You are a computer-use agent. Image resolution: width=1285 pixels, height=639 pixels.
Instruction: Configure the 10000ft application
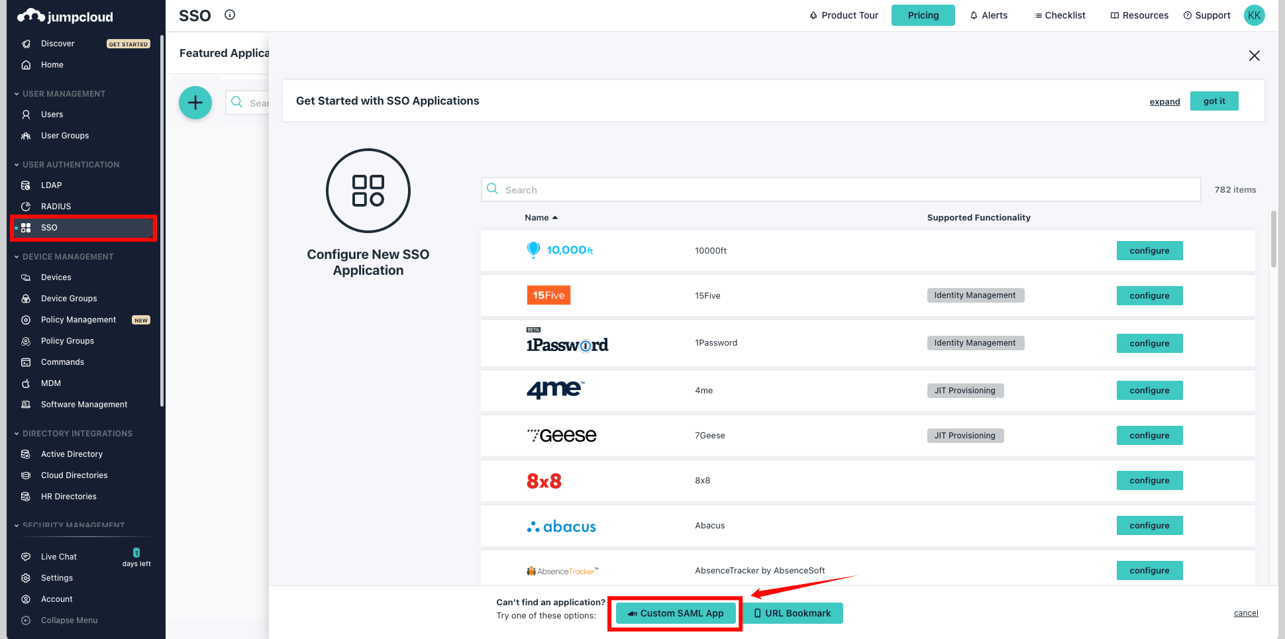1149,251
